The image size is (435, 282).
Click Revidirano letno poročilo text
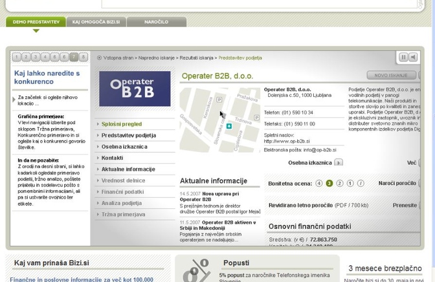click(x=301, y=206)
